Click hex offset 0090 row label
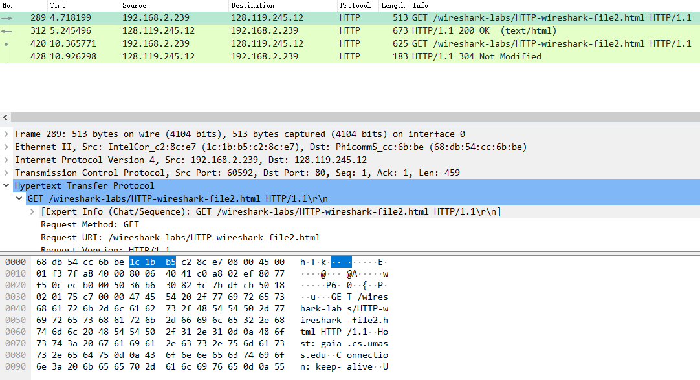Screen dimensions: 700x380 point(16,367)
